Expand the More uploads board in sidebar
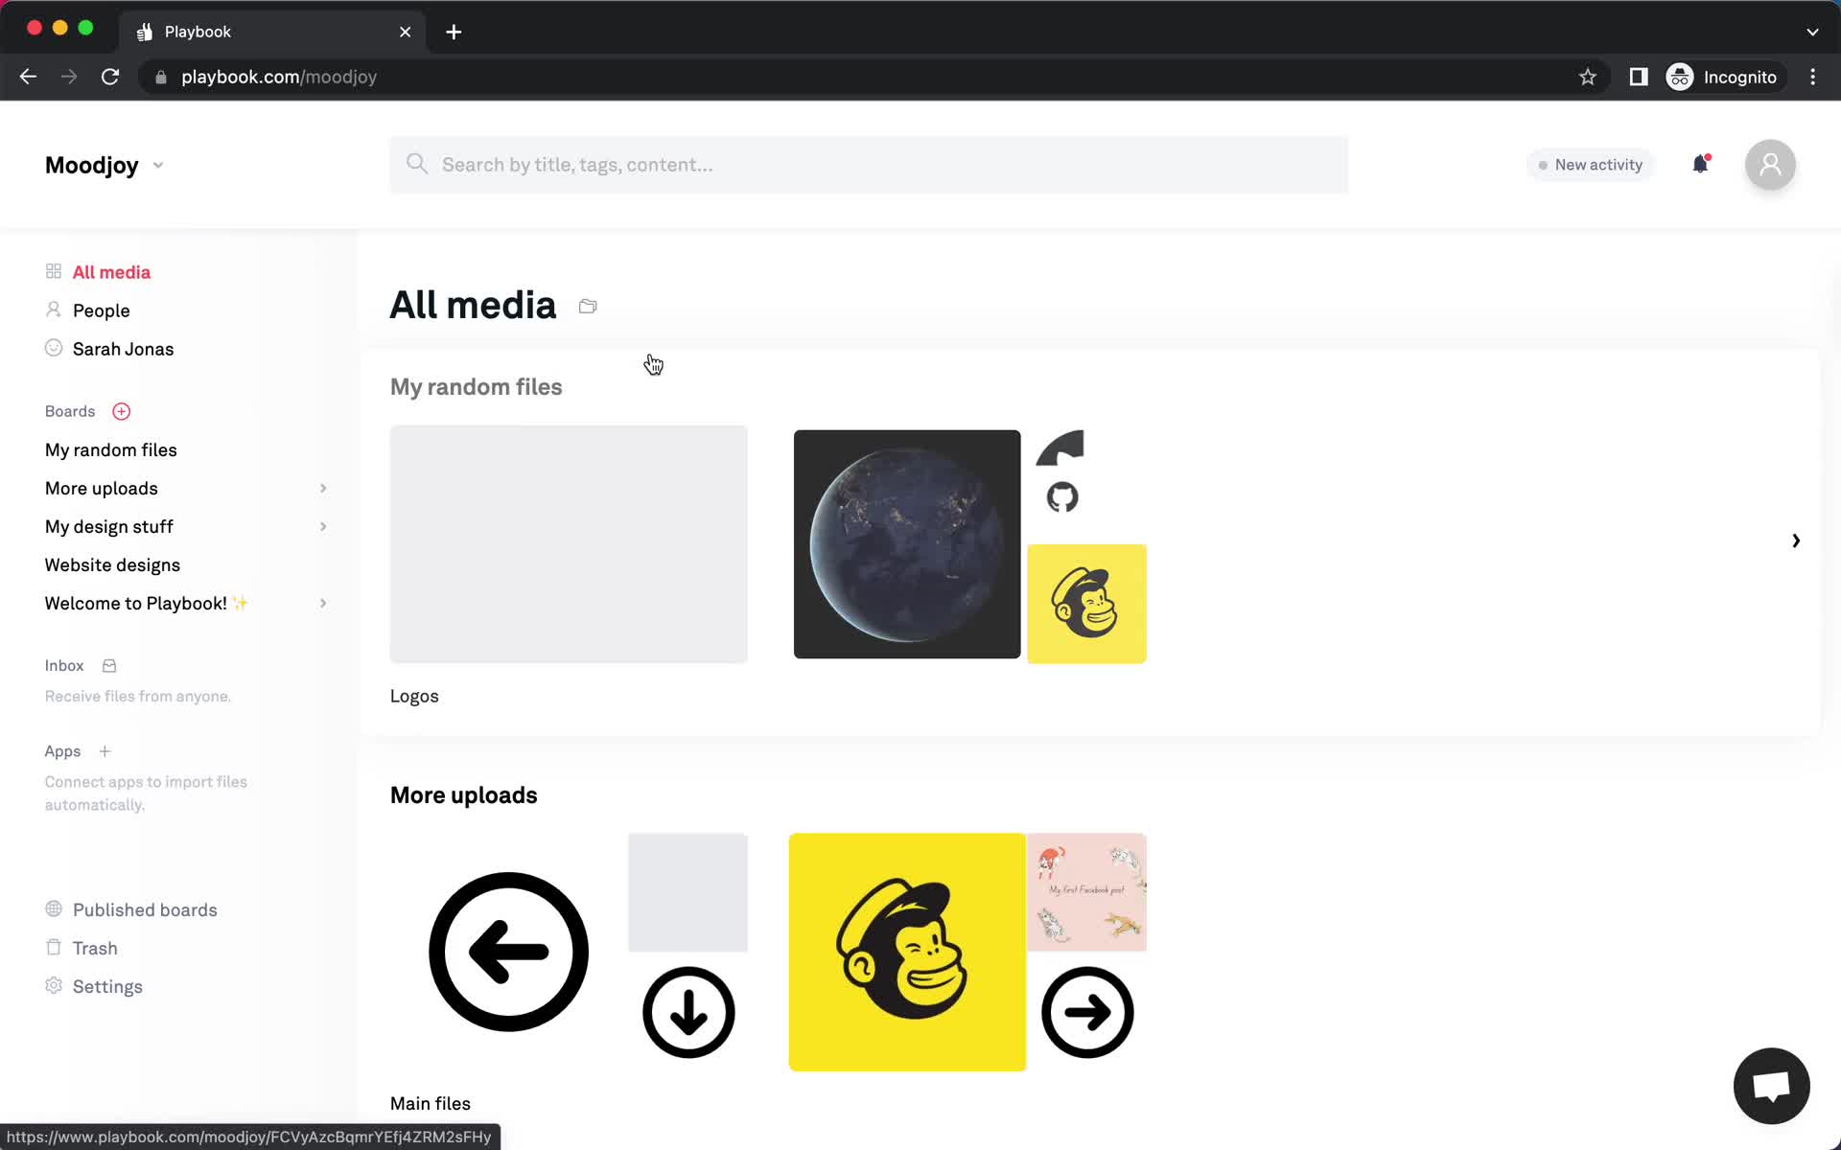Screen dimensions: 1841x1150 click(322, 488)
